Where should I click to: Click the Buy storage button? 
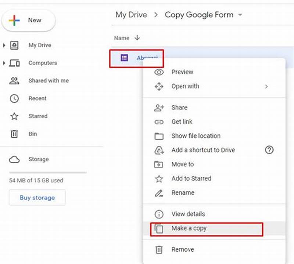[37, 198]
